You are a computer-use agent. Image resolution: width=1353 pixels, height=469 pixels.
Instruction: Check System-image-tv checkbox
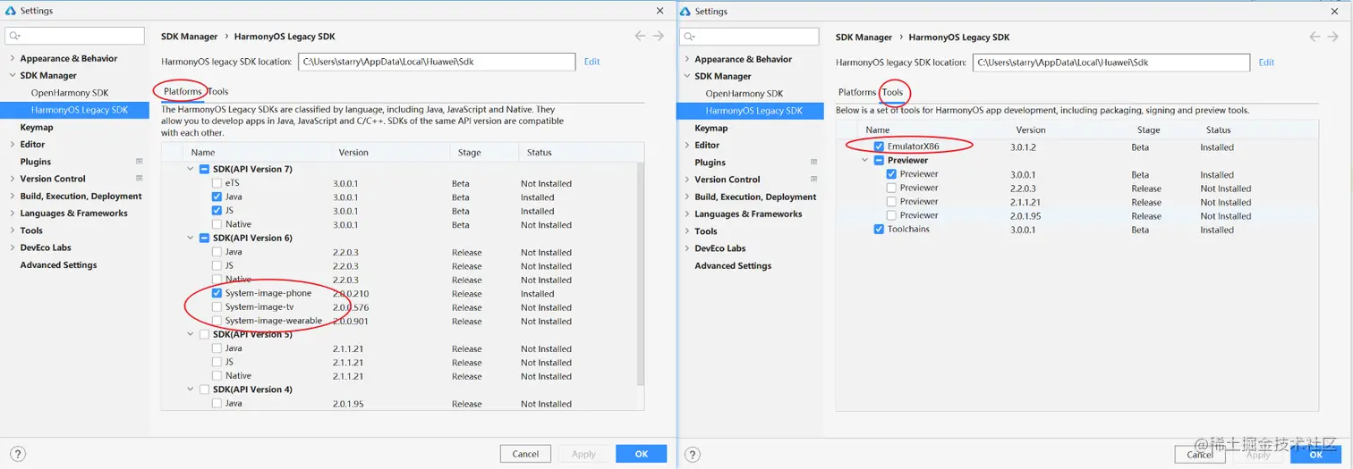pos(217,307)
